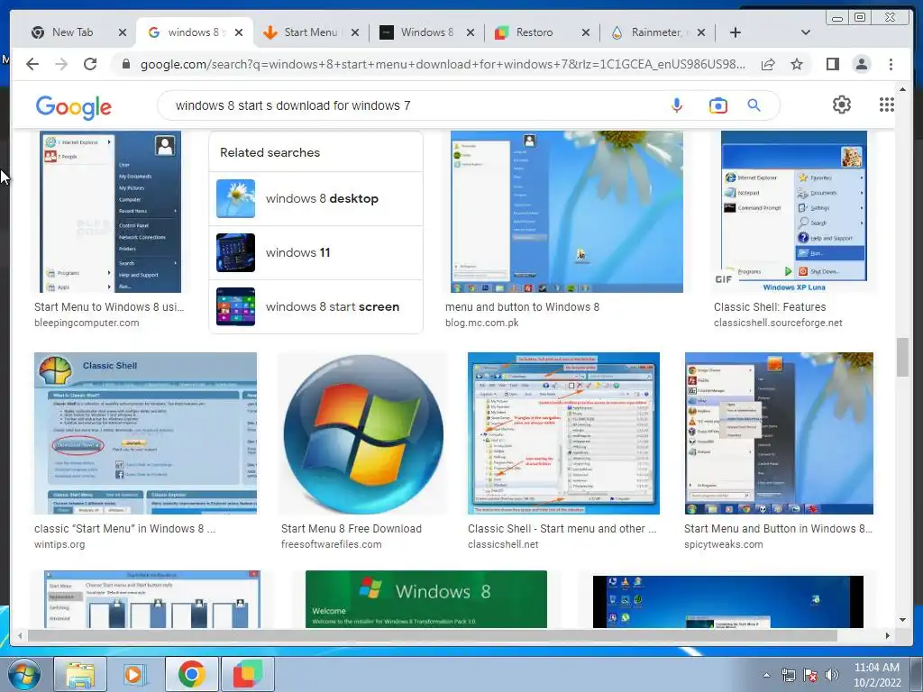The width and height of the screenshot is (923, 692).
Task: Start voice search with microphone icon
Action: 677,105
